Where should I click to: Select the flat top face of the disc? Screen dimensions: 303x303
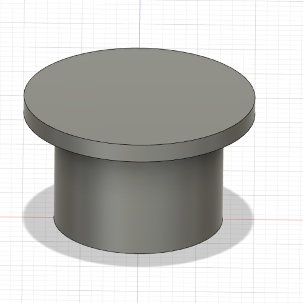coord(139,96)
